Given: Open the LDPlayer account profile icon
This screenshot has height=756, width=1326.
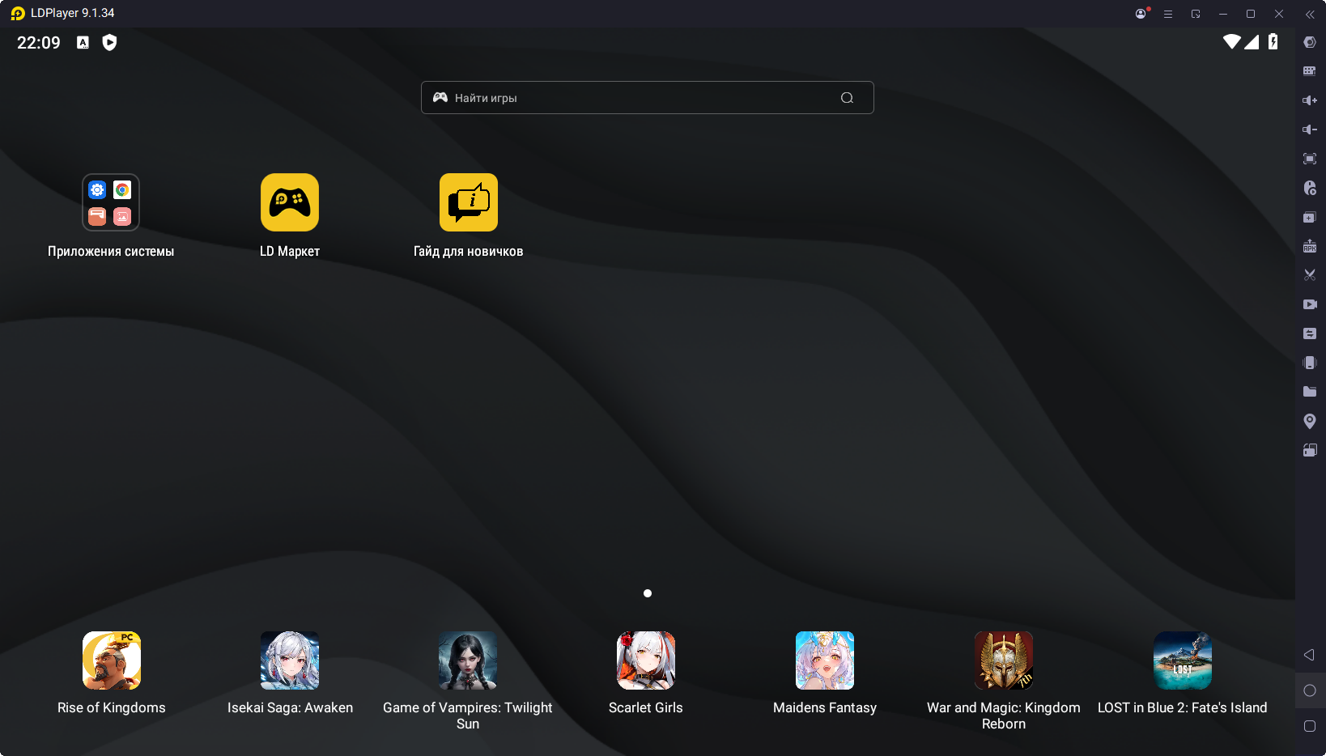Looking at the screenshot, I should tap(1141, 14).
